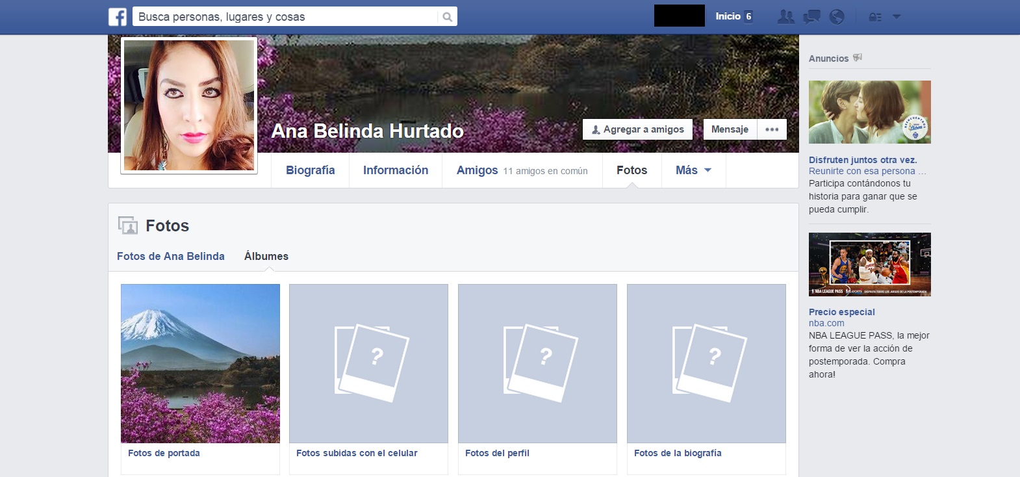Click profile name 'Ana Belinda Hurtado'
1020x477 pixels.
click(x=367, y=131)
